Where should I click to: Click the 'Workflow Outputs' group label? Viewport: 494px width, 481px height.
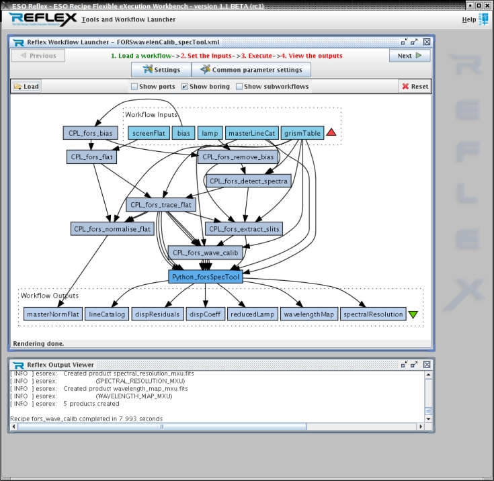[x=50, y=296]
